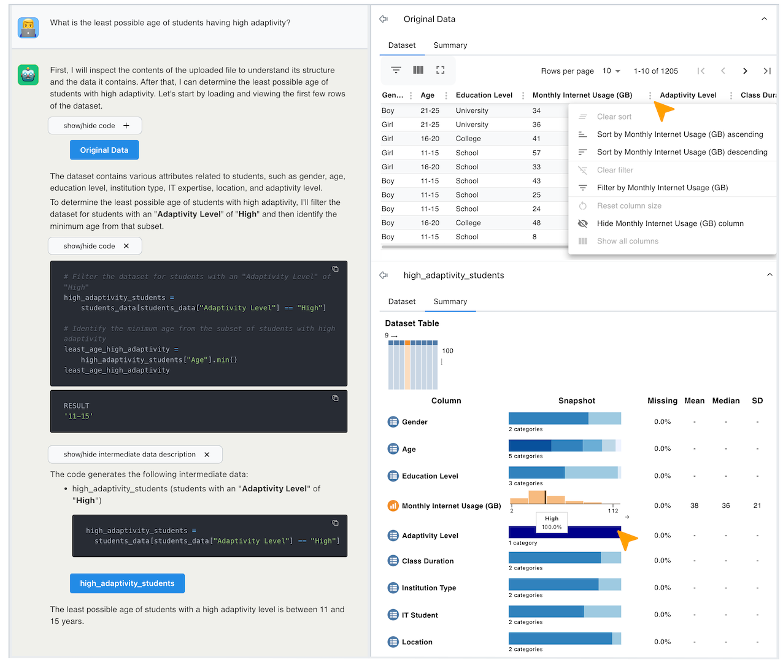This screenshot has width=783, height=665.
Task: Copy the RESULT output block
Action: click(x=335, y=398)
